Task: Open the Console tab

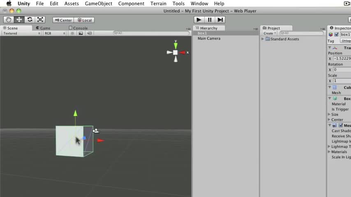Action: 78,28
